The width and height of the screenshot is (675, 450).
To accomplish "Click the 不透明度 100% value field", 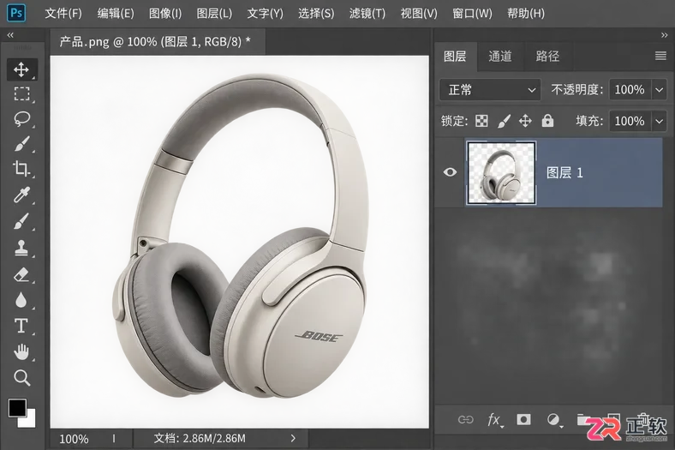I will 630,89.
